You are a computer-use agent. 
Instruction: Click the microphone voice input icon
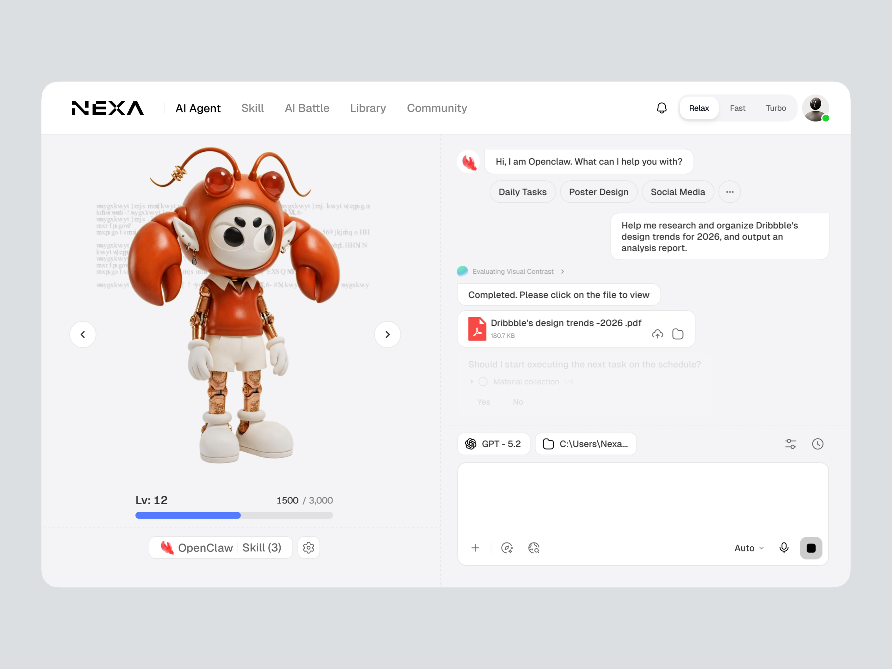784,548
